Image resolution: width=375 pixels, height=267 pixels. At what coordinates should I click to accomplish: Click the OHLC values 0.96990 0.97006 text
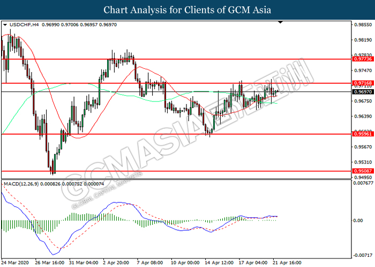tap(60, 25)
